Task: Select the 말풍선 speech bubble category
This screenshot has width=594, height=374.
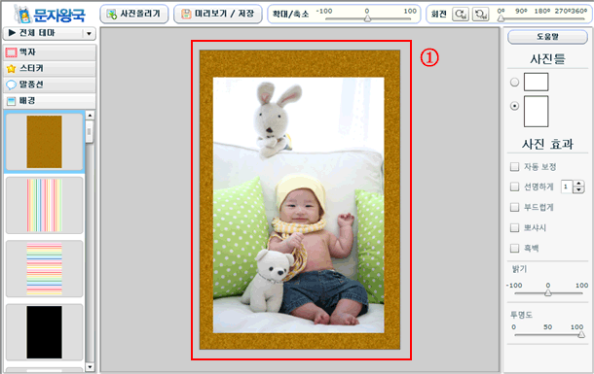Action: [x=50, y=85]
